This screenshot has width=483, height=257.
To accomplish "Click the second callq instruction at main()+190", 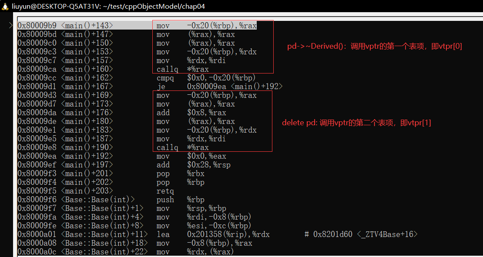I will tap(182, 147).
